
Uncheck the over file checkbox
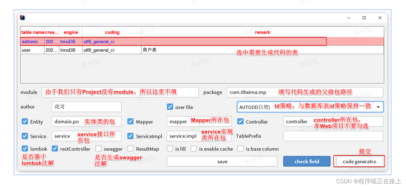170,107
